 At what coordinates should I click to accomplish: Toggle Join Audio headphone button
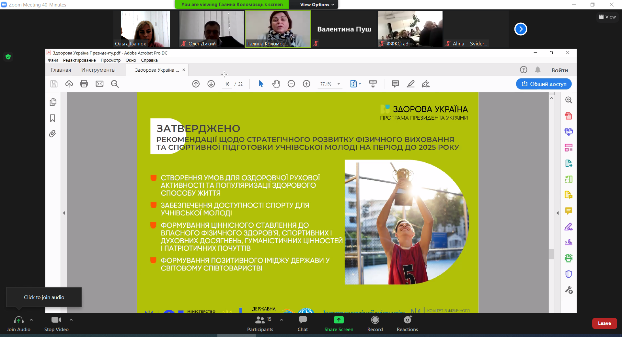click(x=18, y=324)
